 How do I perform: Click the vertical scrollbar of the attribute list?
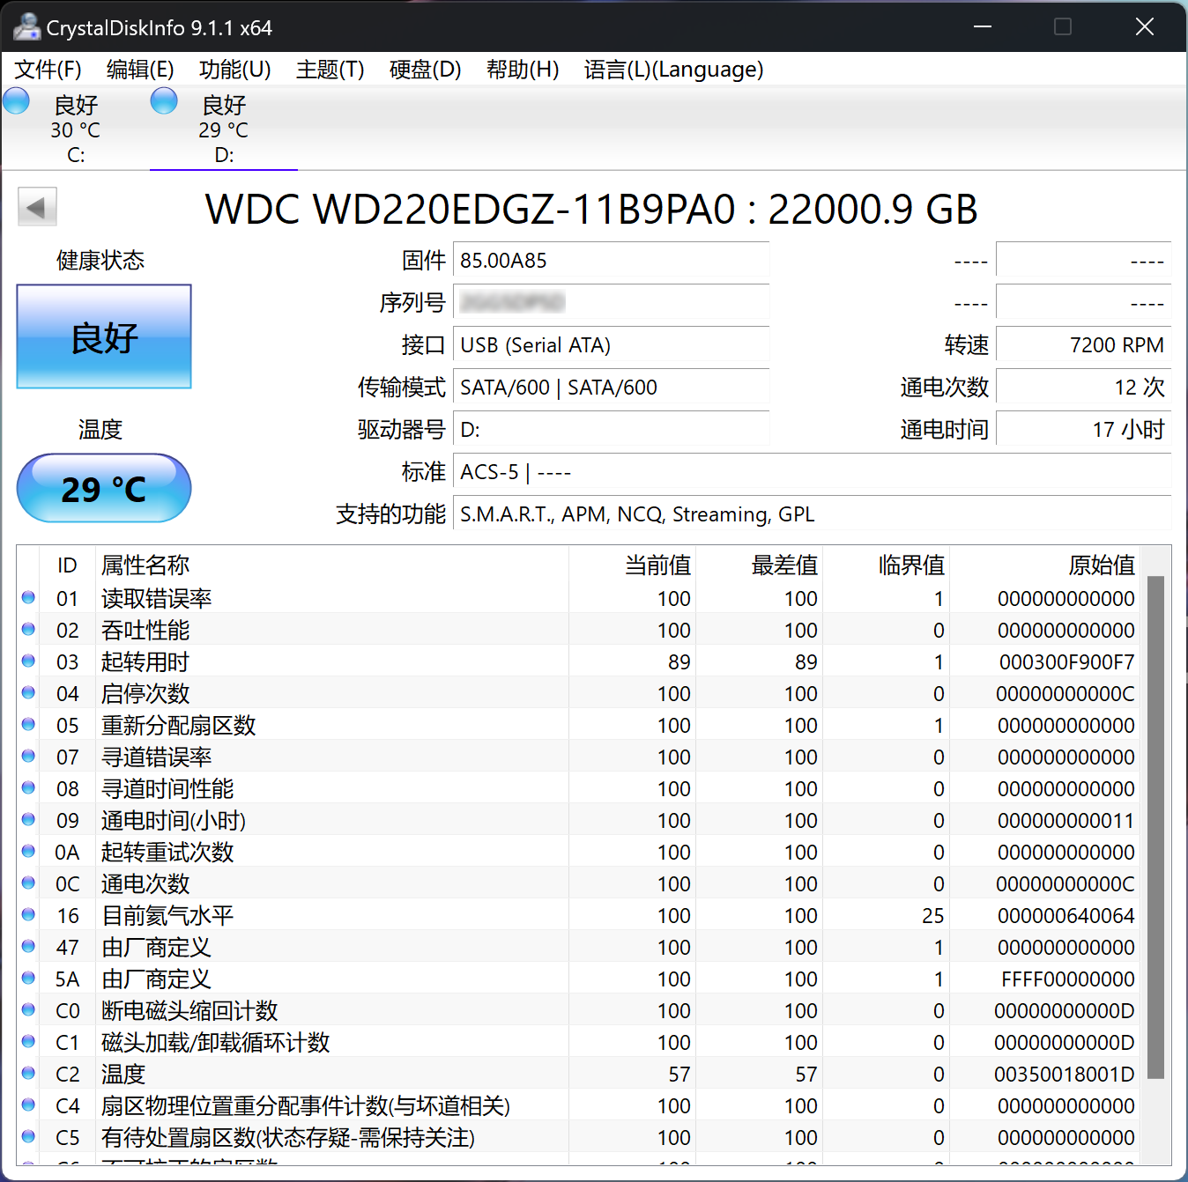1155,826
